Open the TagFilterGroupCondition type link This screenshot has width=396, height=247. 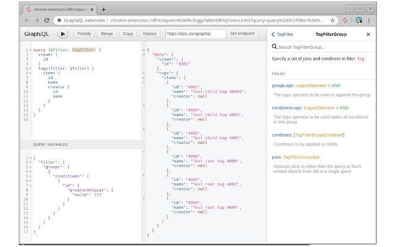(x=319, y=135)
